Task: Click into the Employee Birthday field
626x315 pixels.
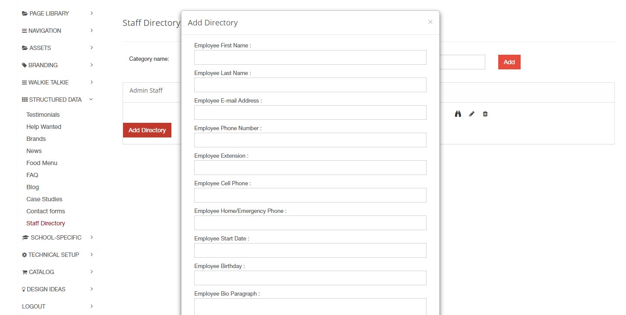Action: [310, 278]
